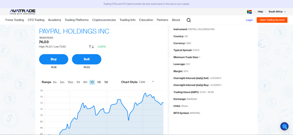This screenshot has height=135, width=293.
Task: Set chart range to 4H
Action: point(85,82)
